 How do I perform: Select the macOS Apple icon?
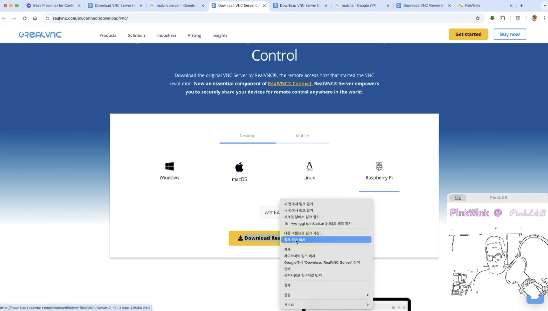point(239,167)
